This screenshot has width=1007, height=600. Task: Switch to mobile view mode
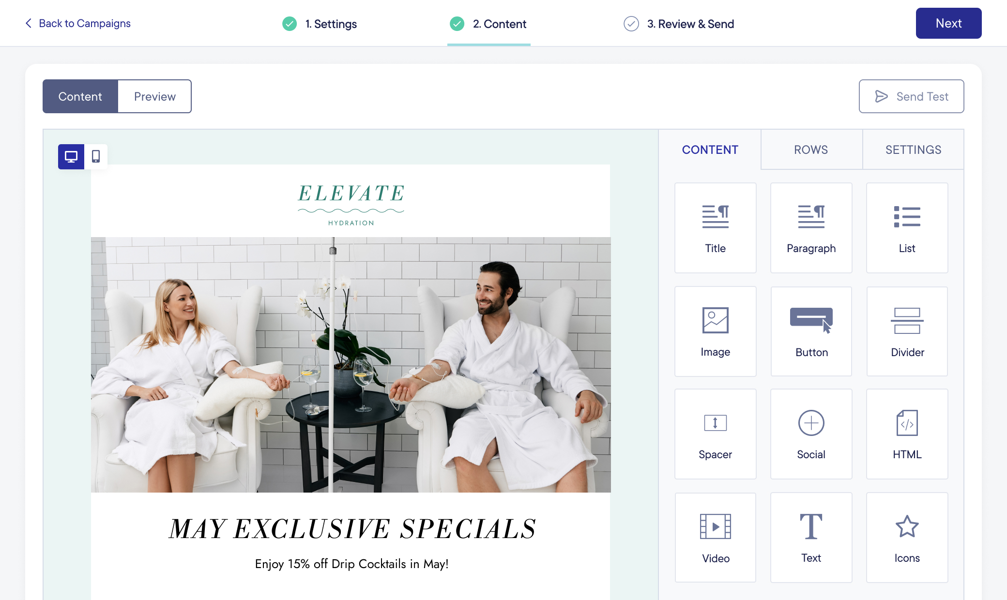click(96, 157)
